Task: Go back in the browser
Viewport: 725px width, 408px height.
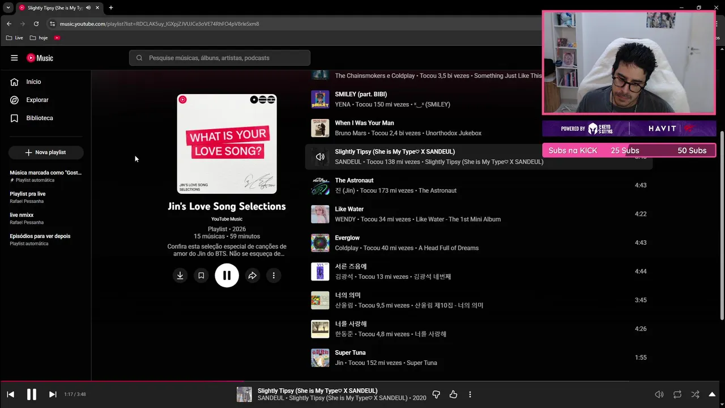Action: (x=8, y=24)
